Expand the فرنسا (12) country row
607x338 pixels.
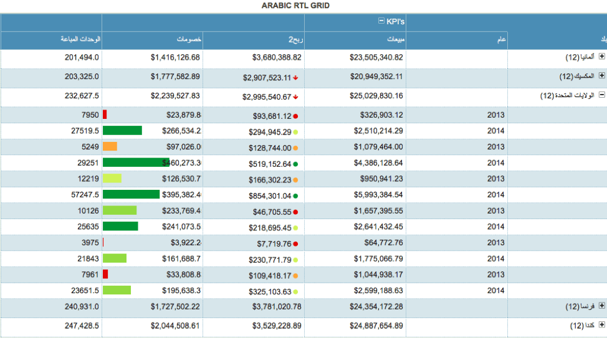pos(601,306)
